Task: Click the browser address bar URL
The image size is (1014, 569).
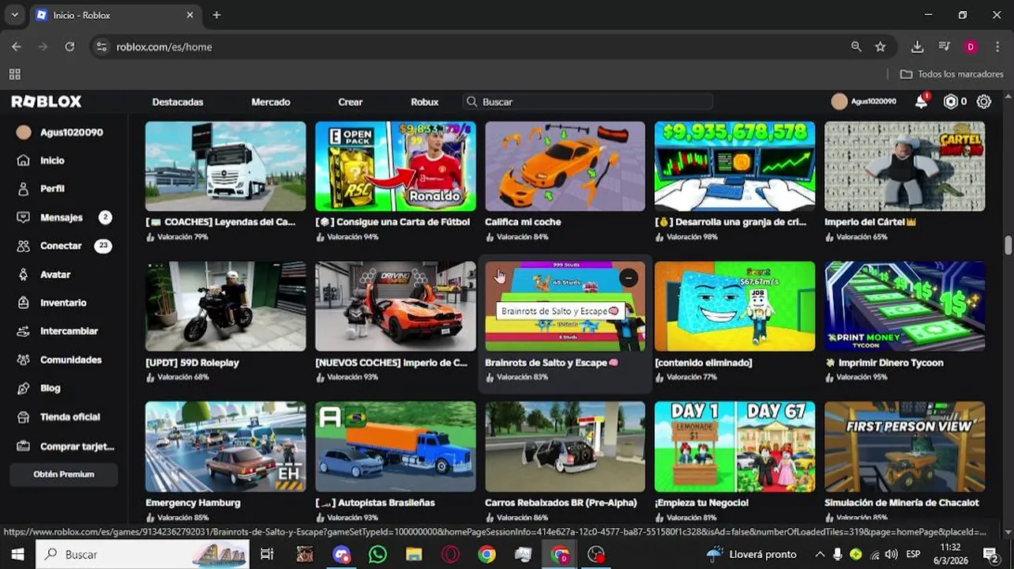Action: 164,47
